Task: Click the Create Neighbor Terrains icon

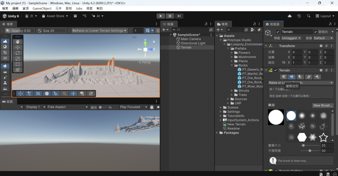Action: [x=284, y=77]
